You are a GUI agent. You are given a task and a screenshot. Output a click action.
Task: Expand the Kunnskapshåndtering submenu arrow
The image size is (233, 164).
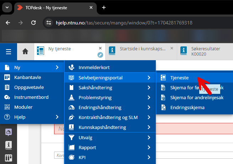(x=149, y=127)
